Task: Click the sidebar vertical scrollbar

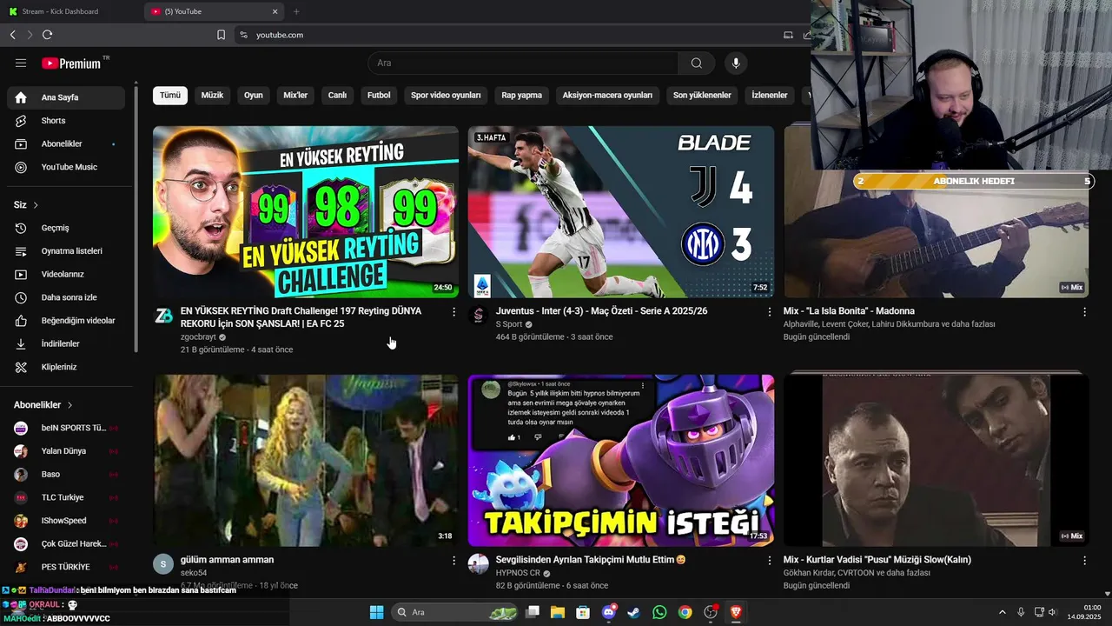Action: pos(136,217)
